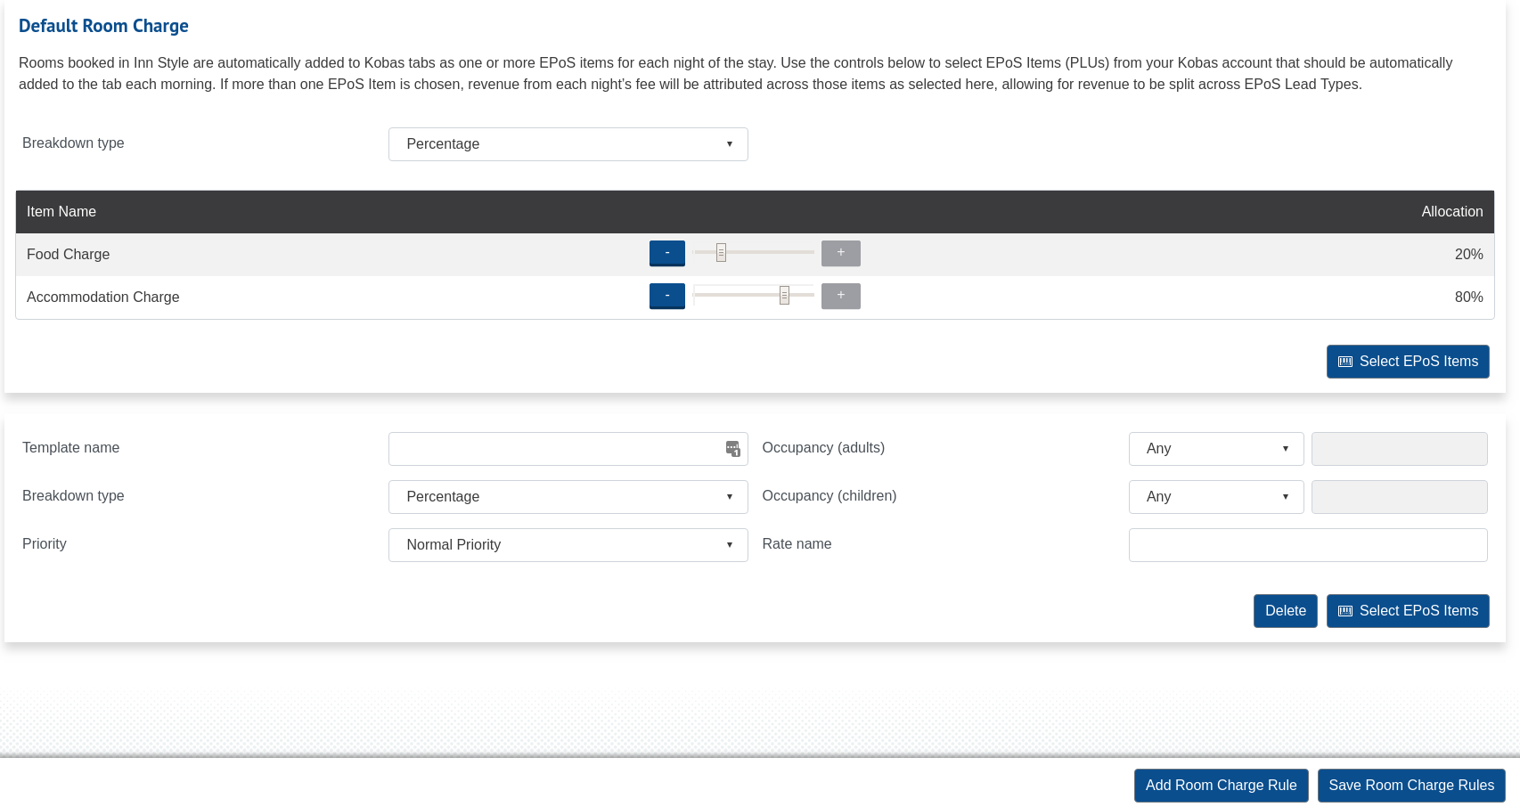Click the Occupancy (adults) value input box
The height and width of the screenshot is (807, 1520).
pos(1399,449)
